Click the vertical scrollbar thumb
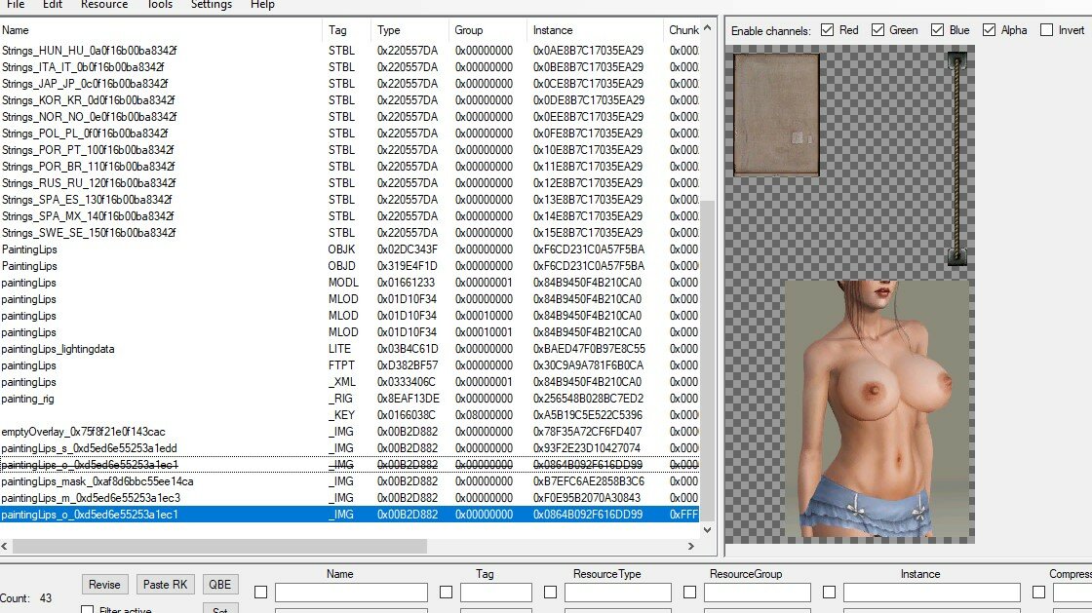The image size is (1092, 613). (708, 361)
